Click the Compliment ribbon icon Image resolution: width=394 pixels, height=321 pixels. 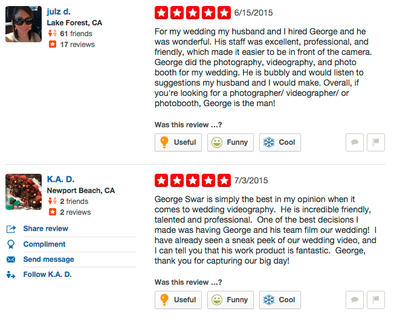tap(11, 244)
